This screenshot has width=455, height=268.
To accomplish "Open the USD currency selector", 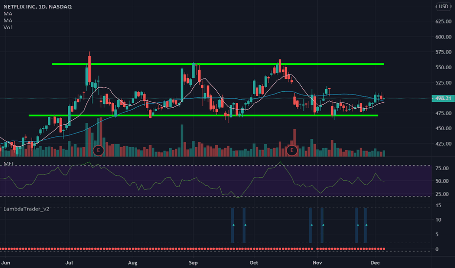I will [x=443, y=6].
